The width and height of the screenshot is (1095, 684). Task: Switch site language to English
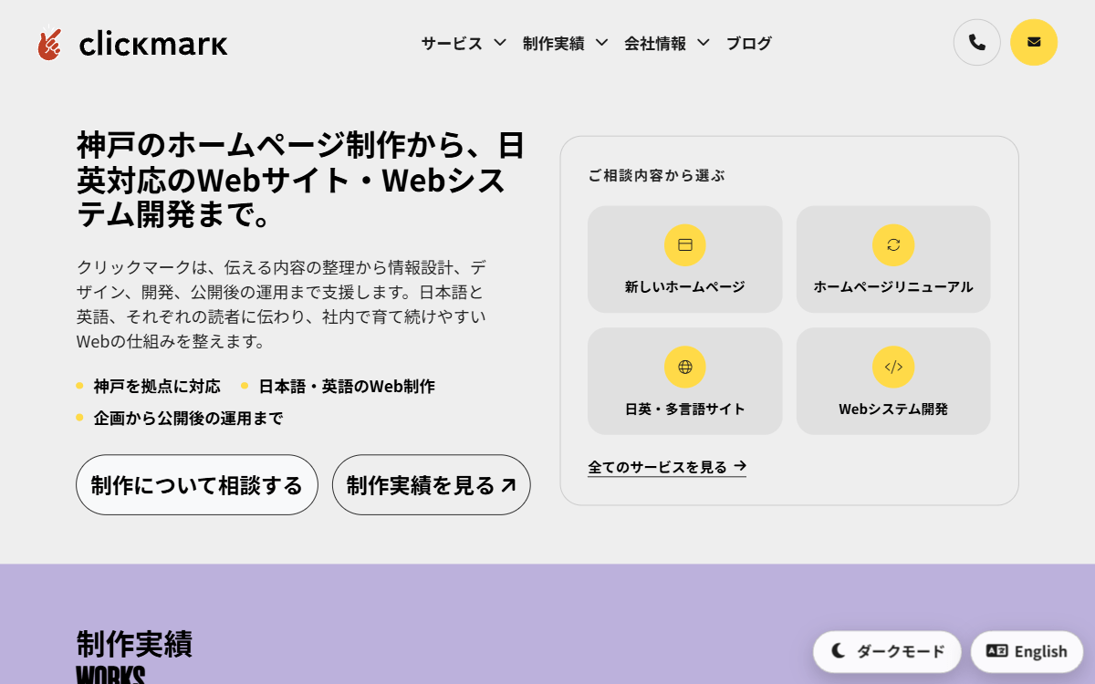[1027, 651]
